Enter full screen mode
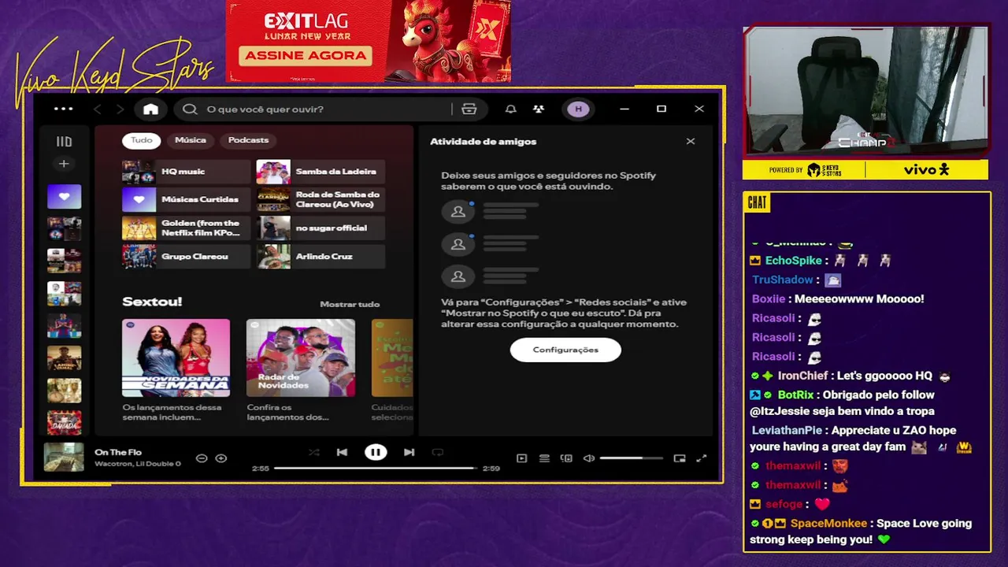The width and height of the screenshot is (1008, 567). [702, 458]
